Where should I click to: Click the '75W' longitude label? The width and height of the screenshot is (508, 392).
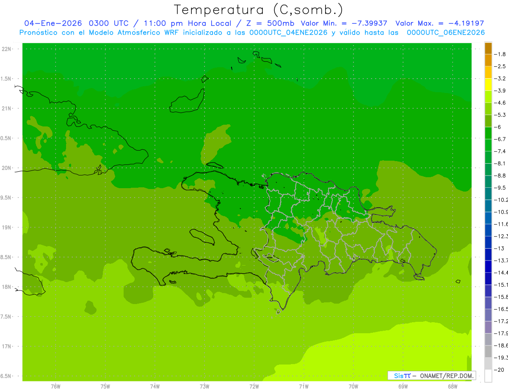click(105, 387)
